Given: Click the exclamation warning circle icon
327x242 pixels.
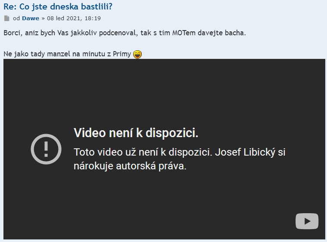Looking at the screenshot, I should coord(46,149).
